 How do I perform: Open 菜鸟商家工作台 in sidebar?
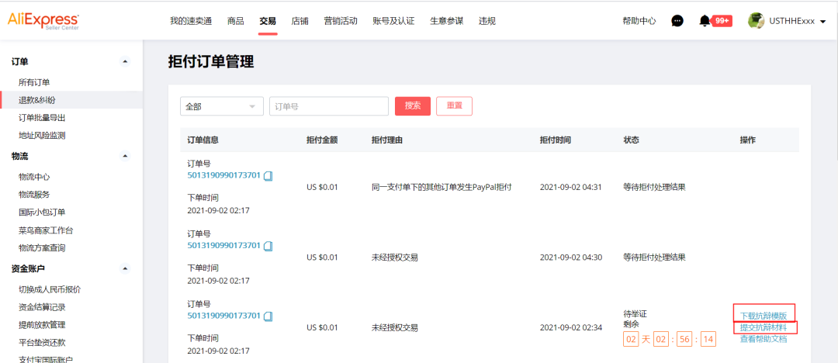pos(46,230)
